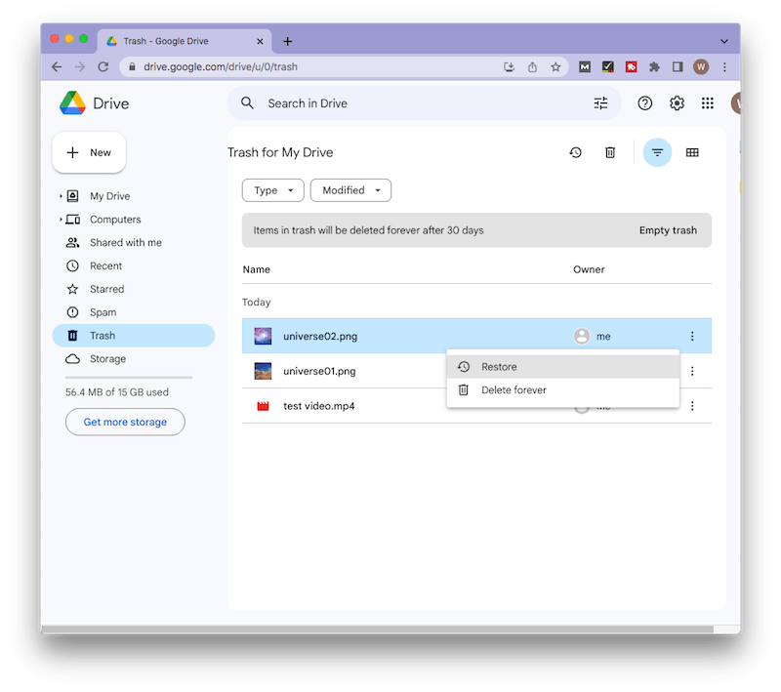Expand My Drive tree arrow

point(61,196)
